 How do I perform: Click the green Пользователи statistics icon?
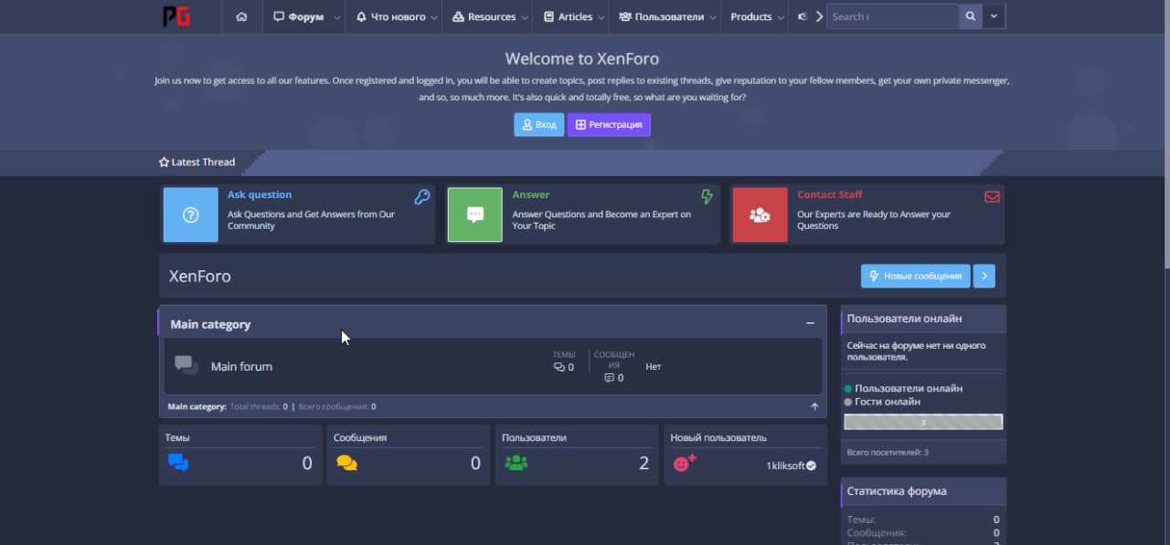click(x=516, y=463)
